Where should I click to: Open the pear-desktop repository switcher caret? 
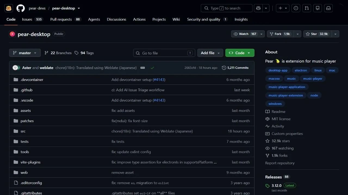pyautogui.click(x=79, y=8)
